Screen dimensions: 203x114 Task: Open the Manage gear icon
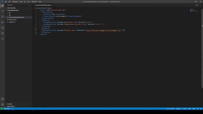coord(3,104)
